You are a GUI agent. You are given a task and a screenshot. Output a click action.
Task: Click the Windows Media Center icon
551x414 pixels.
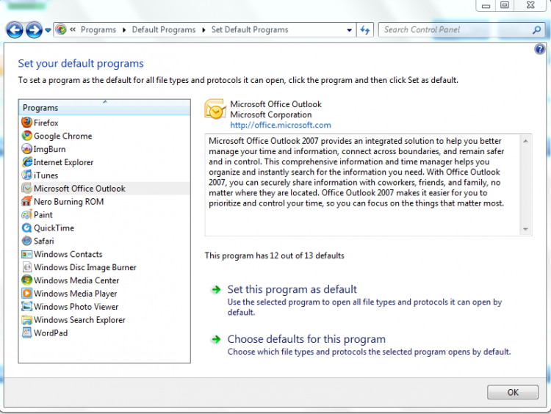[26, 280]
